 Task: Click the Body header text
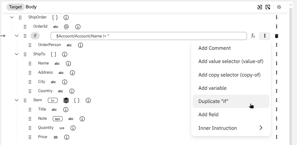pyautogui.click(x=31, y=7)
